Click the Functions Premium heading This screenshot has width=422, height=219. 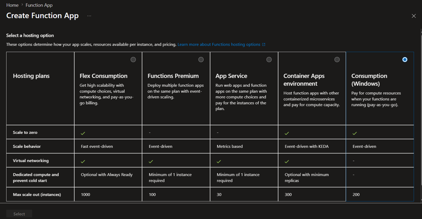coord(173,76)
